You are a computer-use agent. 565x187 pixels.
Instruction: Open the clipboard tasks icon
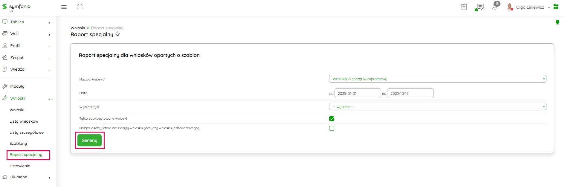[464, 7]
